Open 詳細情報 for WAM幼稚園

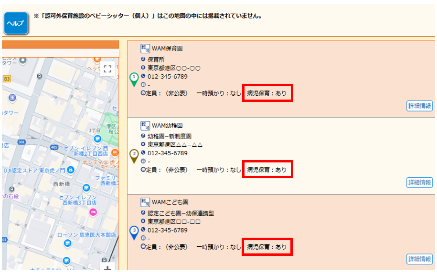pyautogui.click(x=419, y=182)
